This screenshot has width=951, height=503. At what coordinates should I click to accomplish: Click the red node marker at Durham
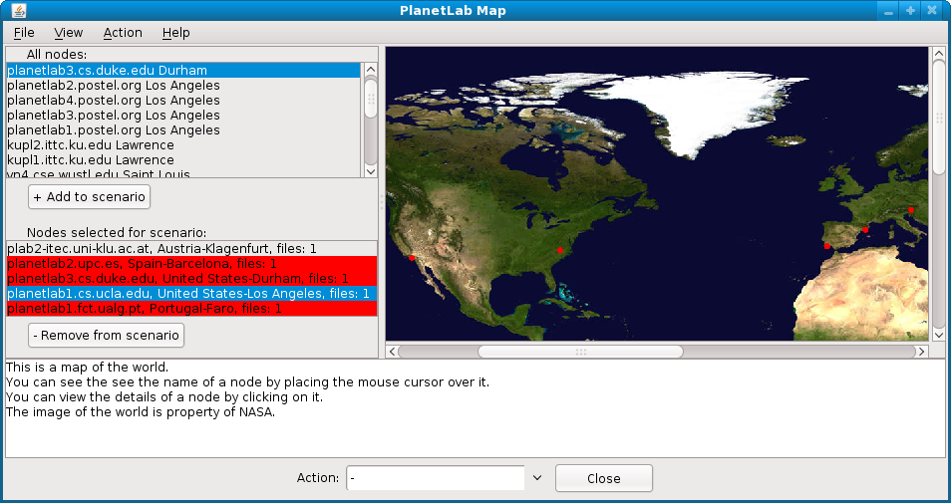pos(560,250)
